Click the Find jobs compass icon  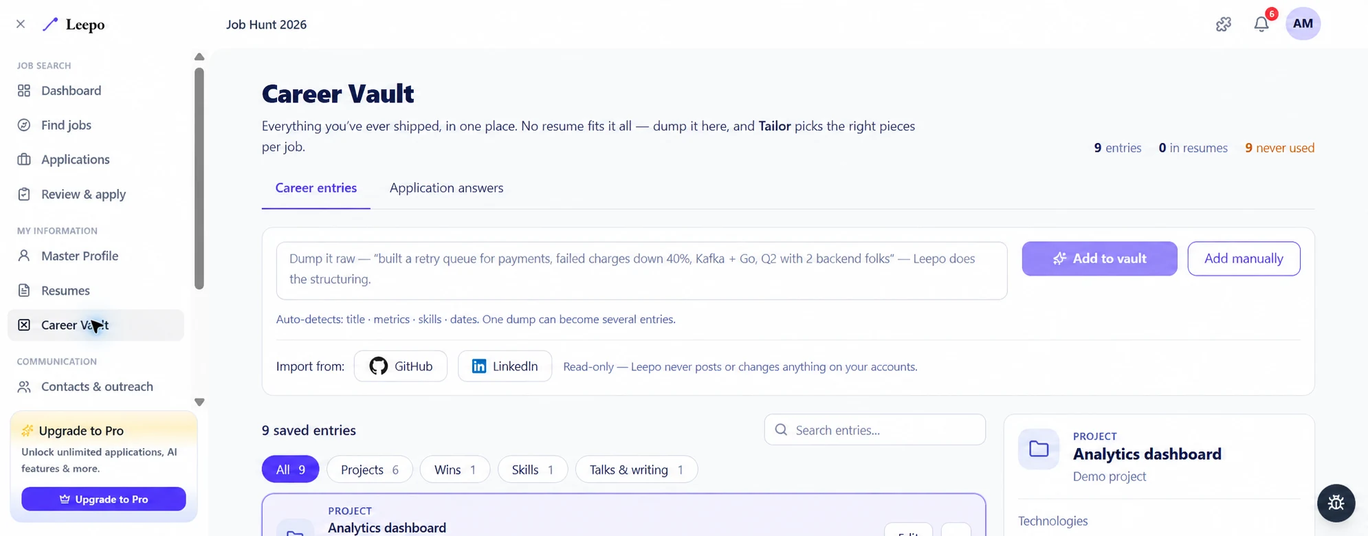(x=24, y=125)
